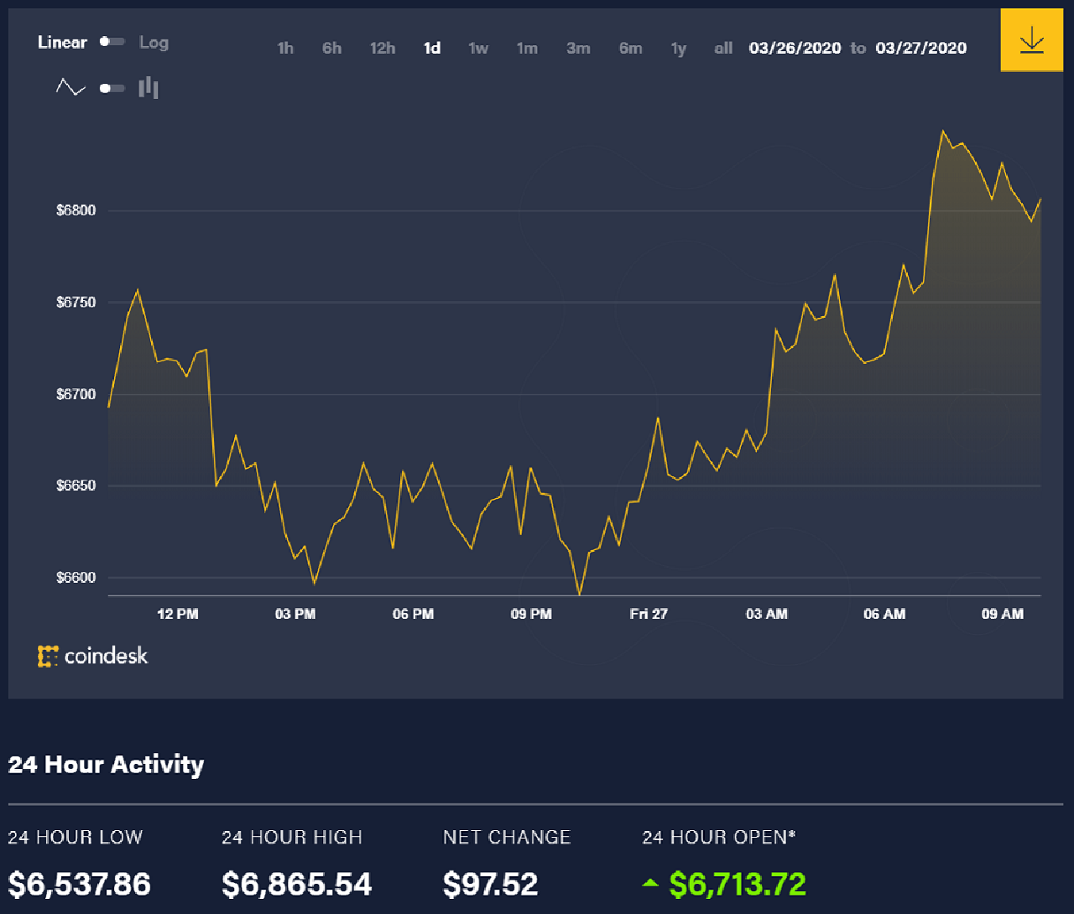Select the candlestick chart icon
The height and width of the screenshot is (914, 1074).
[x=149, y=87]
